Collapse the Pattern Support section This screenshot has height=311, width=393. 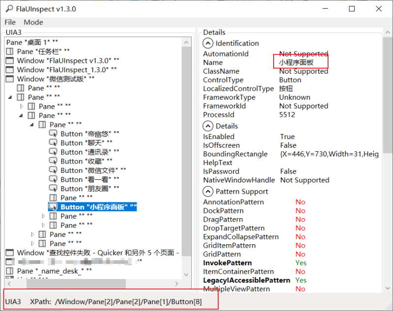(x=208, y=192)
